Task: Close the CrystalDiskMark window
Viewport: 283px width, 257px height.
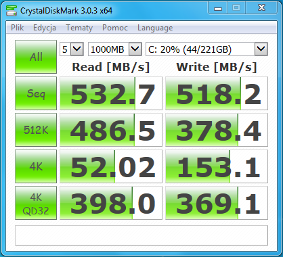Action: [x=261, y=8]
